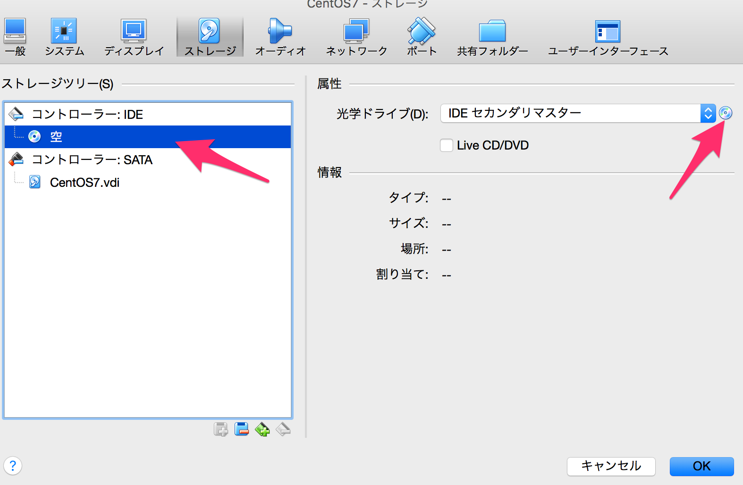Switch to ユーザーインターフェース tab label

(608, 51)
